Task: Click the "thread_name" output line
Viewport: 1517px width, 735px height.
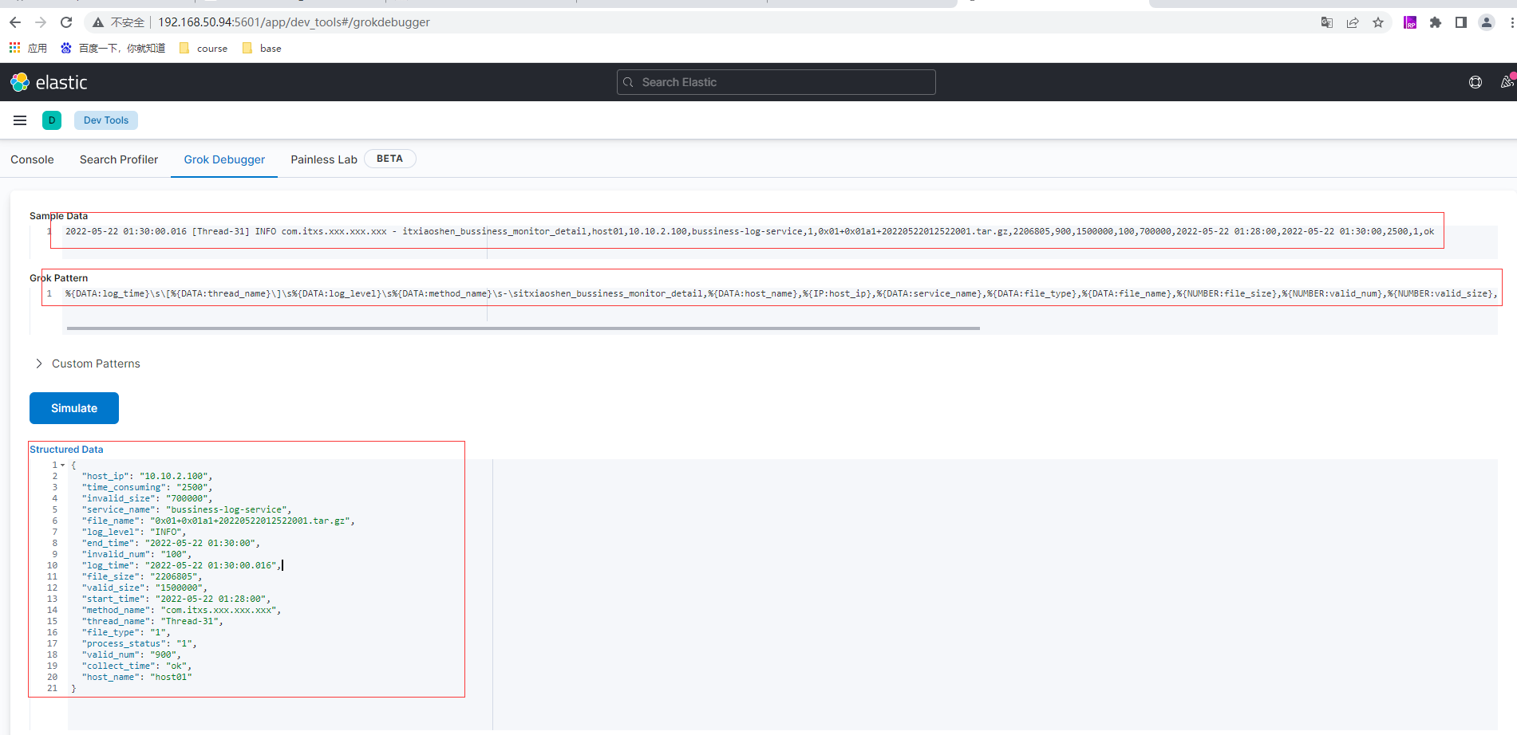Action: (x=152, y=621)
